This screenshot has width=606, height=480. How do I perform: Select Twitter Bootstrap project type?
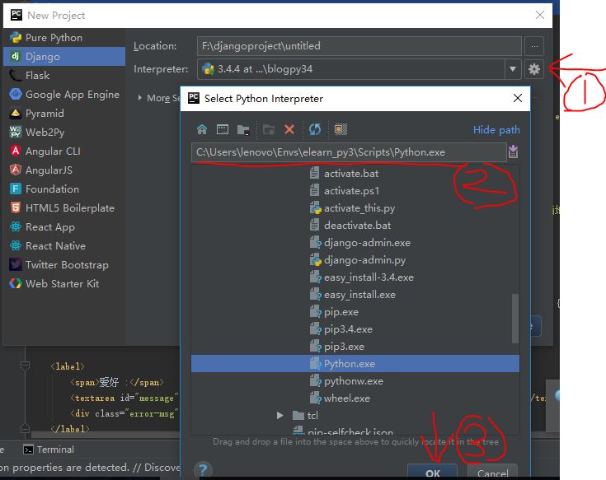[64, 264]
